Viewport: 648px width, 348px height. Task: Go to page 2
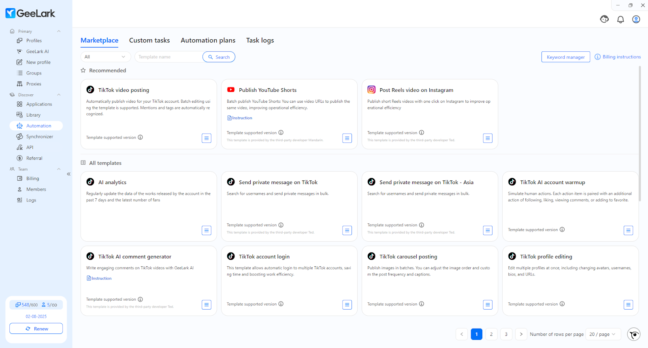(491, 334)
